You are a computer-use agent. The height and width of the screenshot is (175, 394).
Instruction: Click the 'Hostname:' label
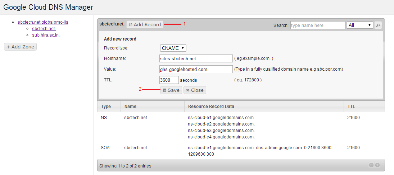(x=115, y=58)
